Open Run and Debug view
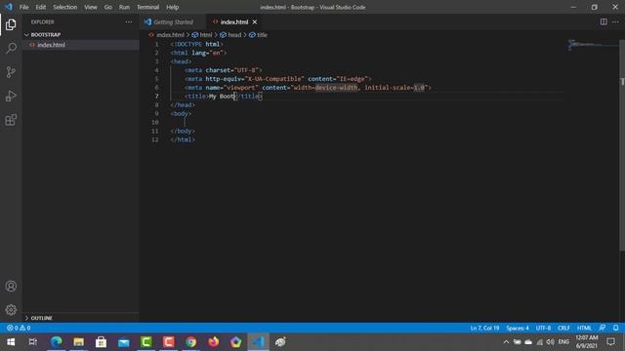This screenshot has height=351, width=625. (x=11, y=96)
